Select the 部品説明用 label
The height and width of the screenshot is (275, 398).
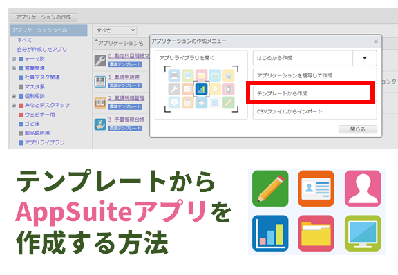tap(37, 133)
